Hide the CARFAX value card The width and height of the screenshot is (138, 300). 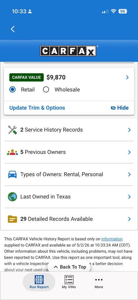[x=120, y=108]
